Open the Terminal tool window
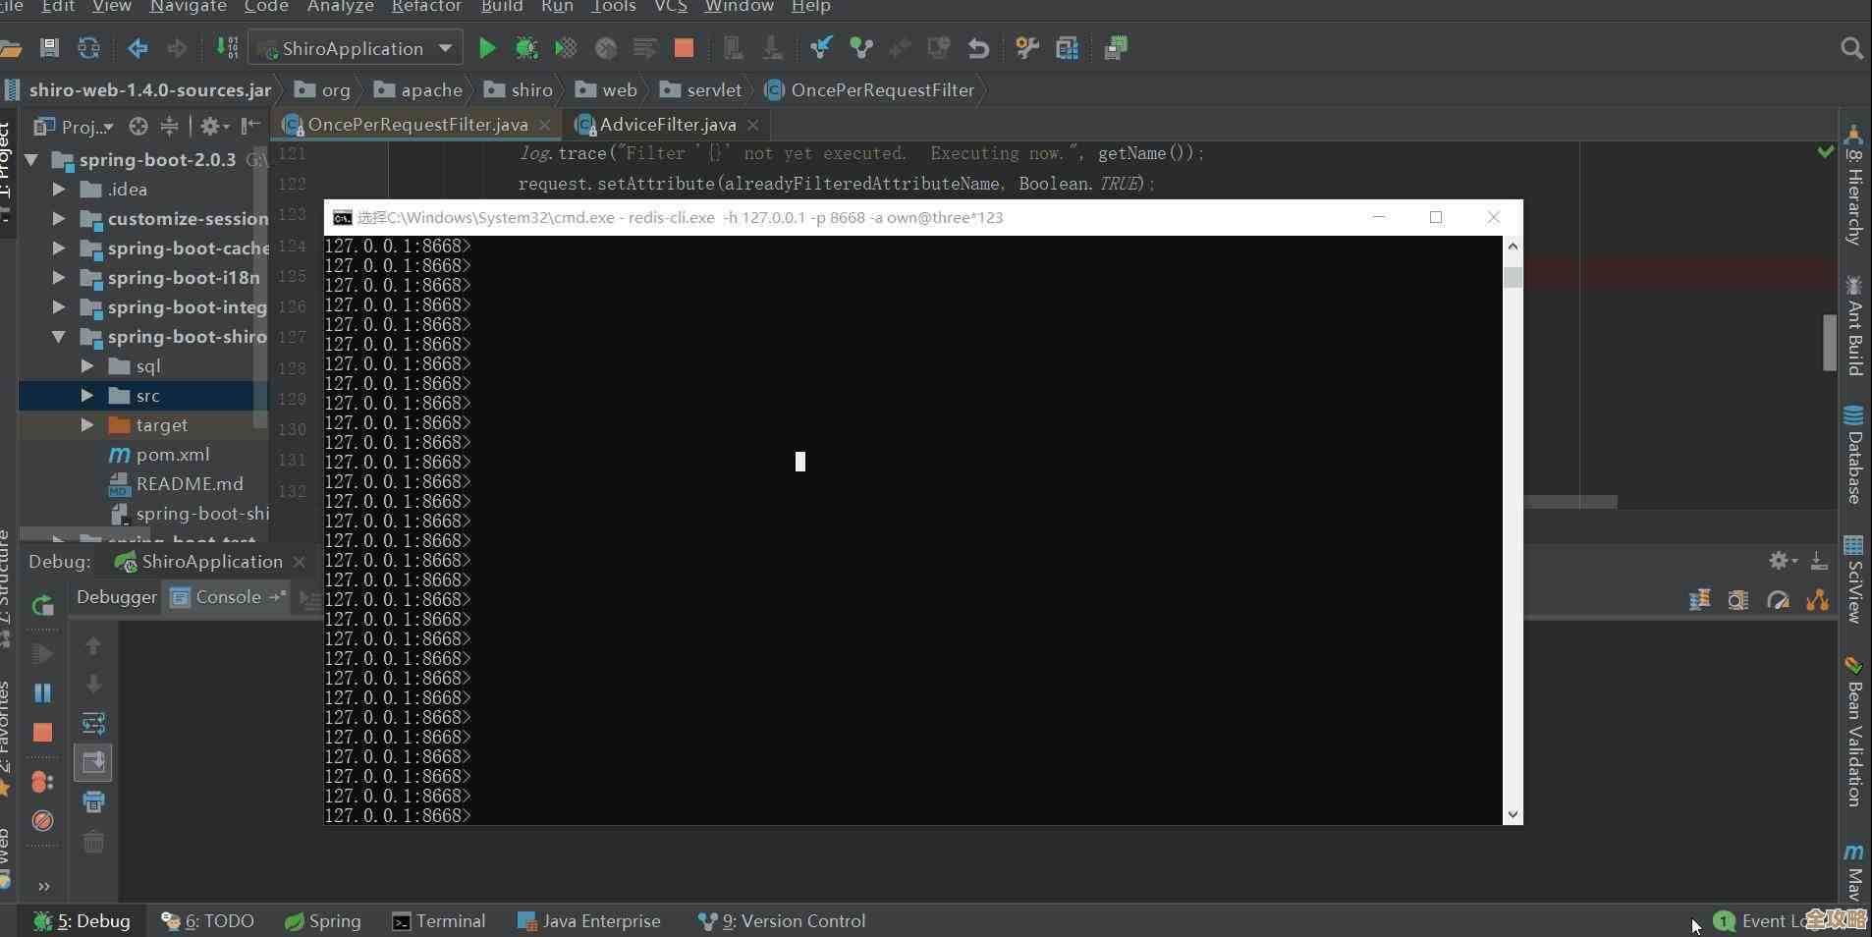The width and height of the screenshot is (1872, 937). [x=439, y=921]
